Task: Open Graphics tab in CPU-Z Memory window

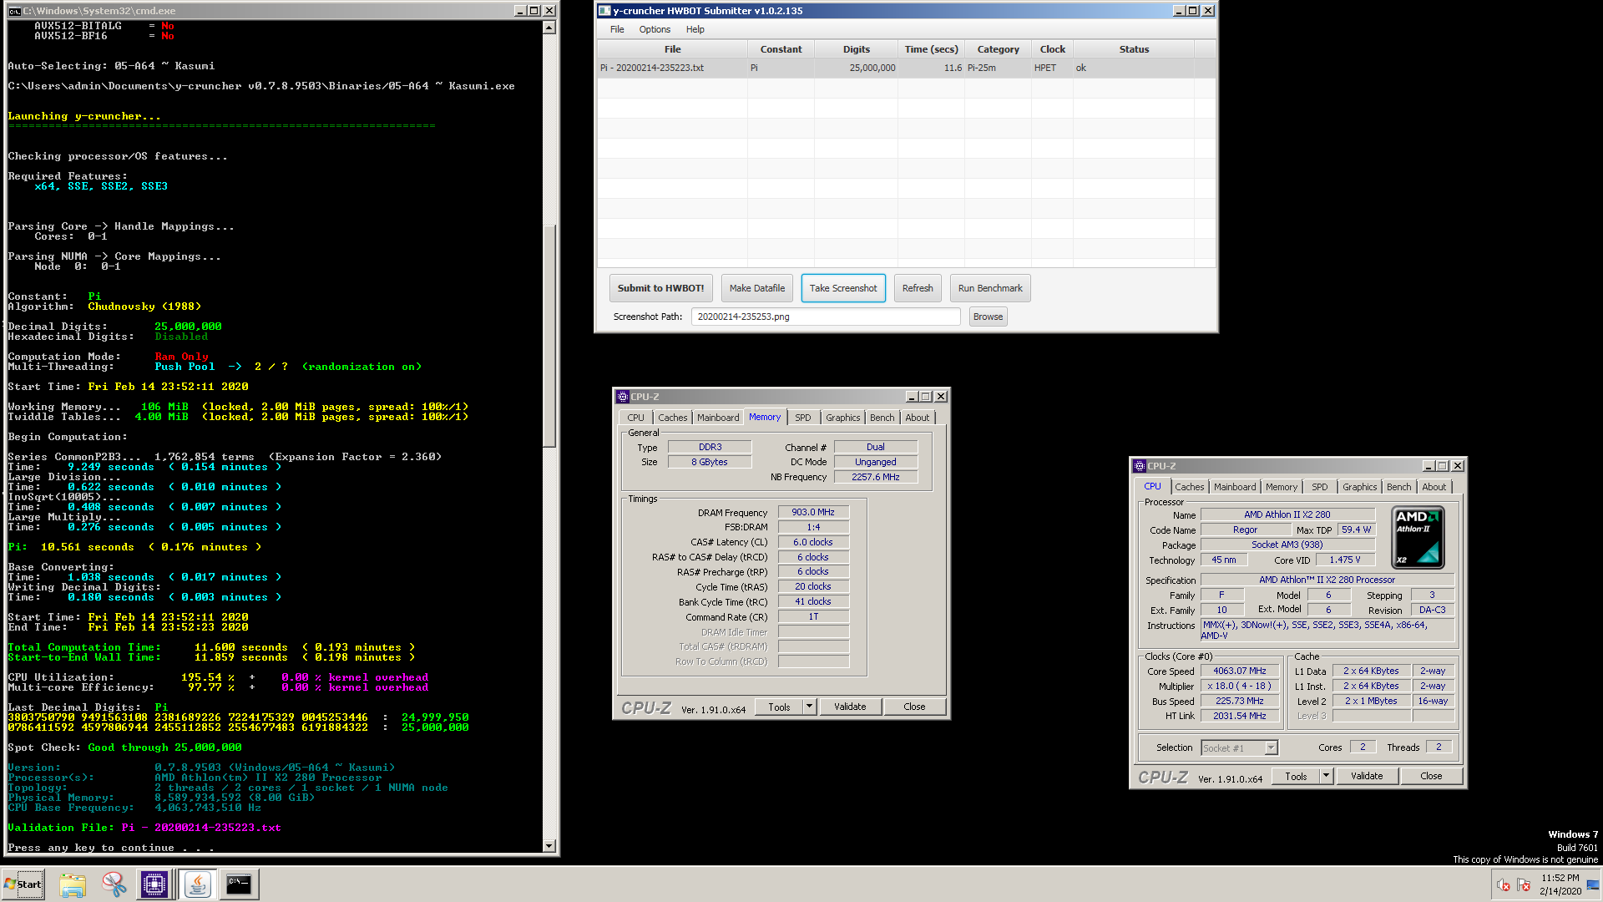Action: (x=842, y=418)
